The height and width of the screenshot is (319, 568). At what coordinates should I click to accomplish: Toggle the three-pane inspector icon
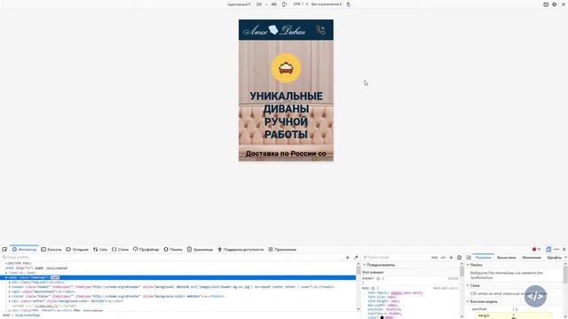(x=469, y=258)
